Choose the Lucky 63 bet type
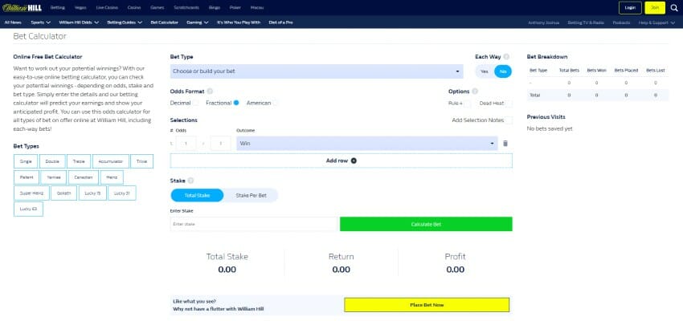683x321 pixels. pyautogui.click(x=28, y=209)
